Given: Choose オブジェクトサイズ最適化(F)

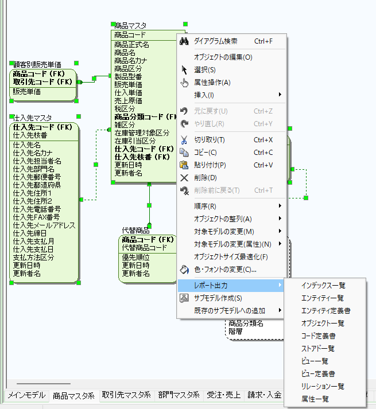Looking at the screenshot, I should (231, 257).
